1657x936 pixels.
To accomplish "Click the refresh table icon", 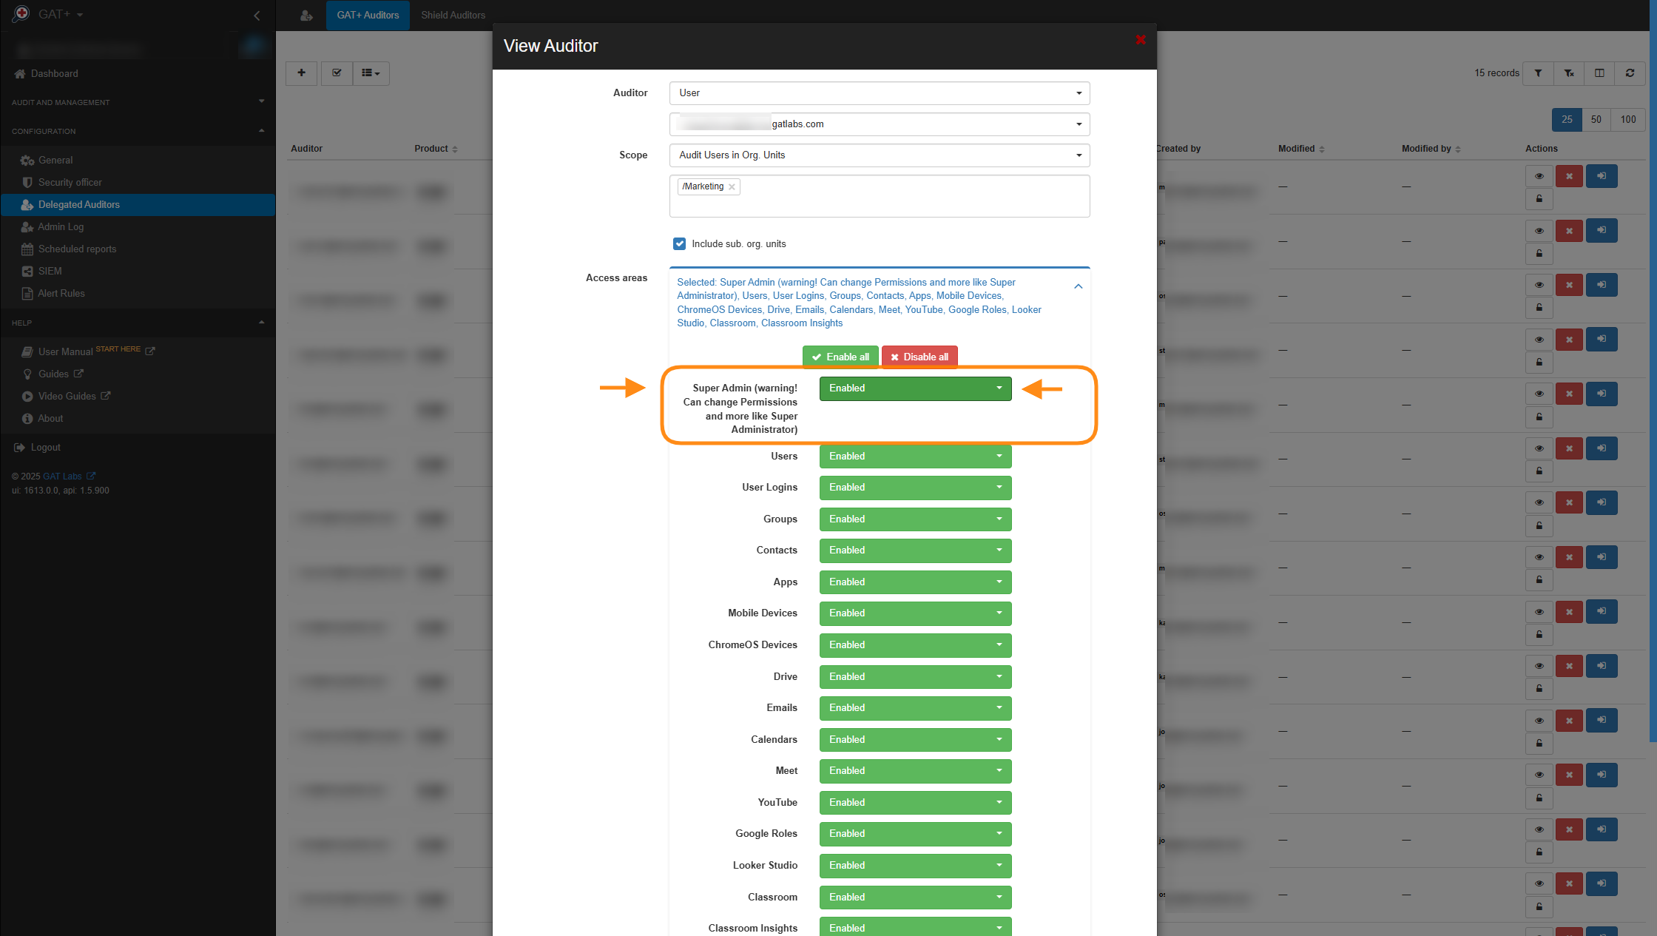I will tap(1630, 73).
